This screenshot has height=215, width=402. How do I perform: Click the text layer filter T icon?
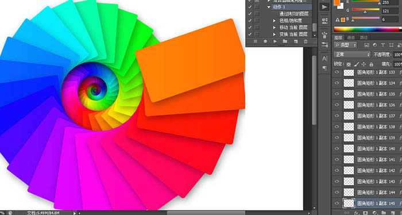[383, 45]
